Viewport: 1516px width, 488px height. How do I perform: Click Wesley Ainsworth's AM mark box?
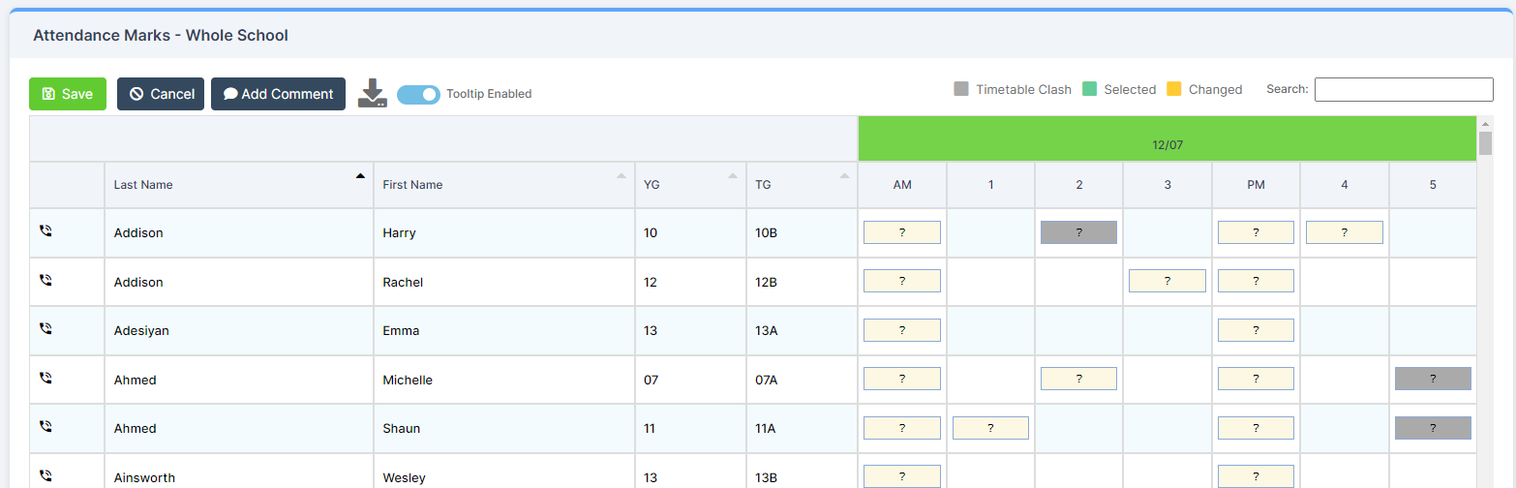pos(902,476)
